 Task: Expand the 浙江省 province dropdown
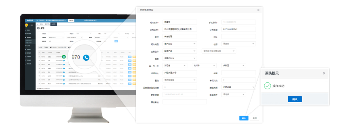[x=175, y=66]
